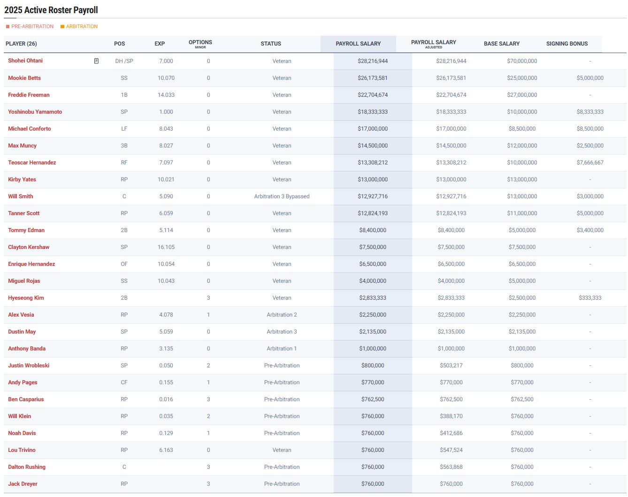Open Hyeseong Kim player link

click(x=26, y=298)
